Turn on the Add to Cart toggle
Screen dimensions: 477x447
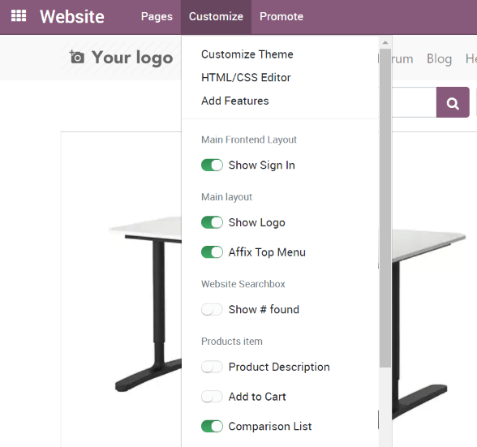click(x=212, y=397)
